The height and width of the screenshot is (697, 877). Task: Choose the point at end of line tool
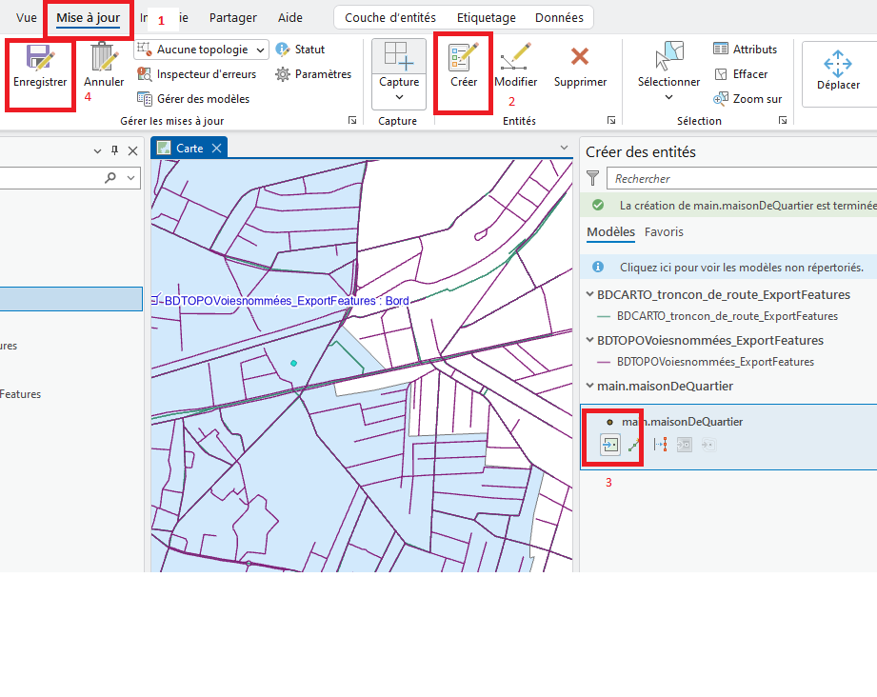pyautogui.click(x=634, y=445)
